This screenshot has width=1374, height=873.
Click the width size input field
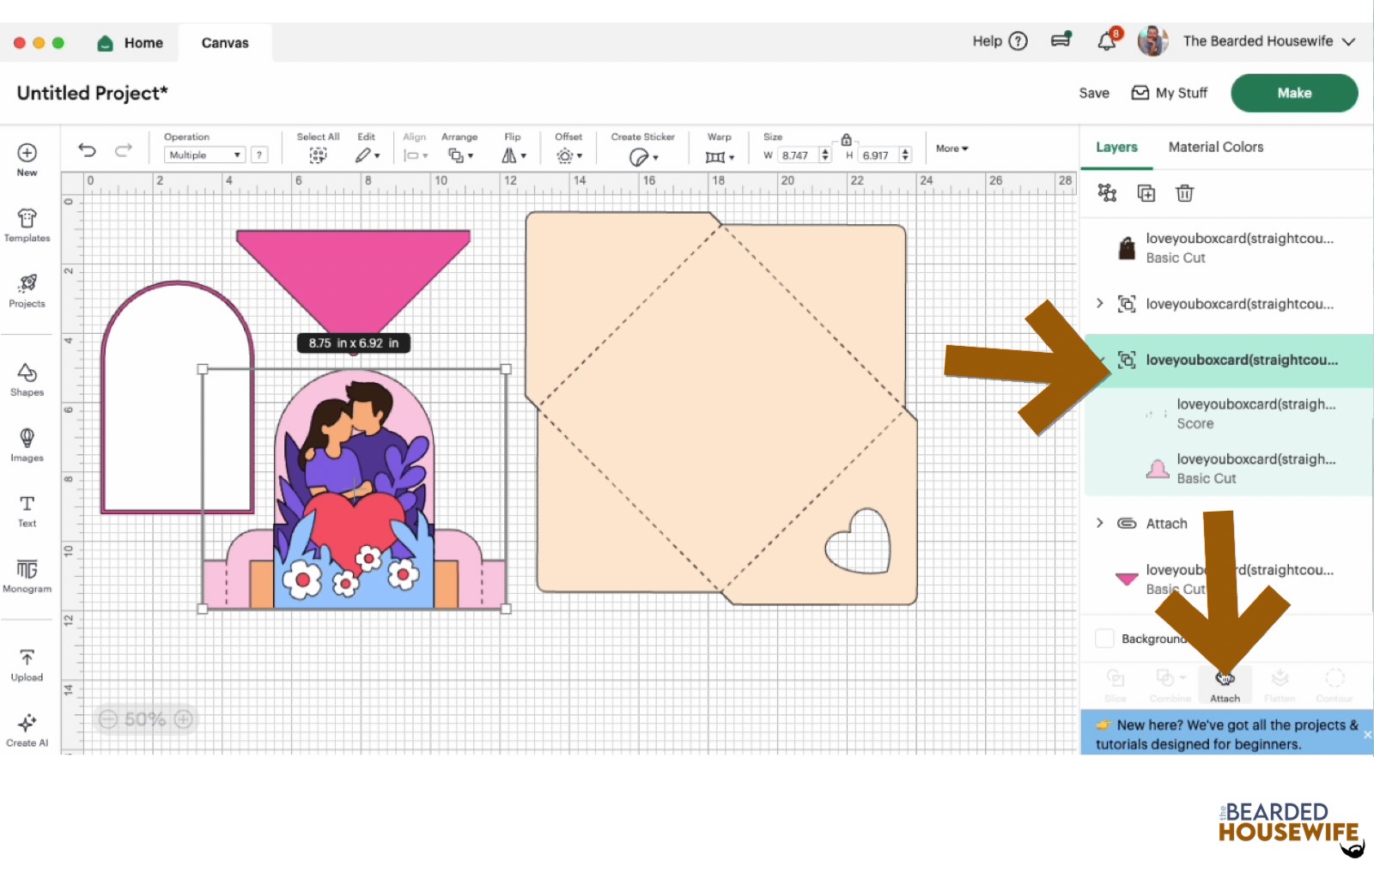pyautogui.click(x=796, y=155)
